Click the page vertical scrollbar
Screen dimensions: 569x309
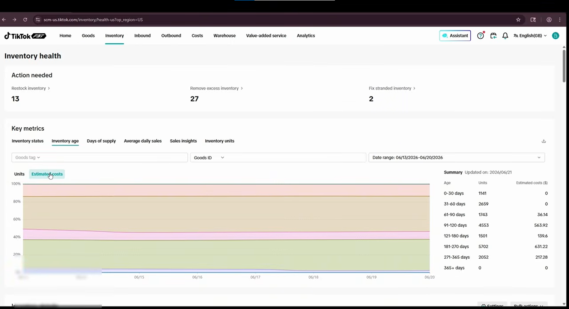point(564,67)
